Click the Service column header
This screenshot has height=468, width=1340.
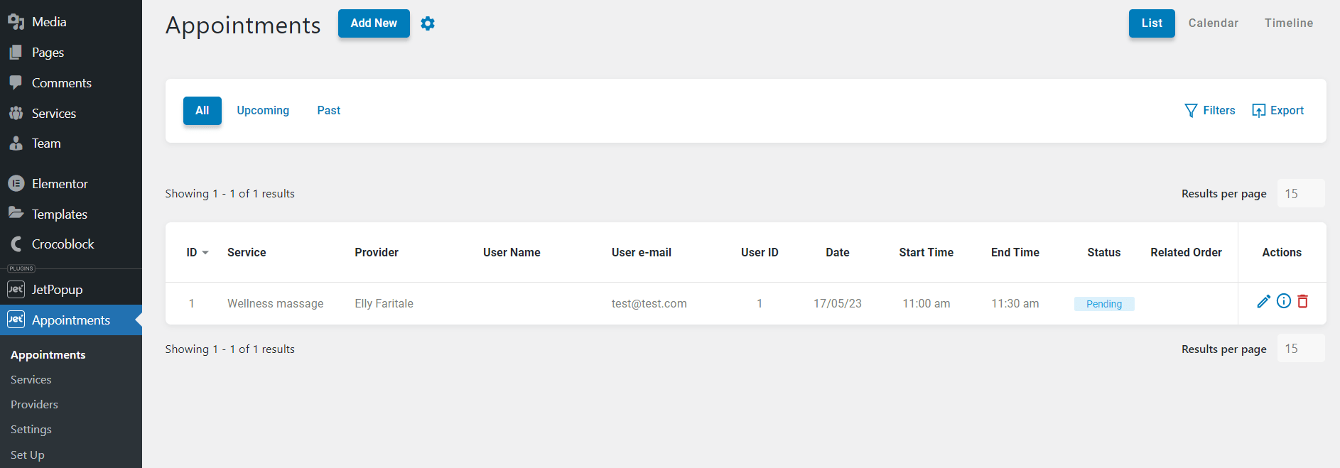coord(247,253)
